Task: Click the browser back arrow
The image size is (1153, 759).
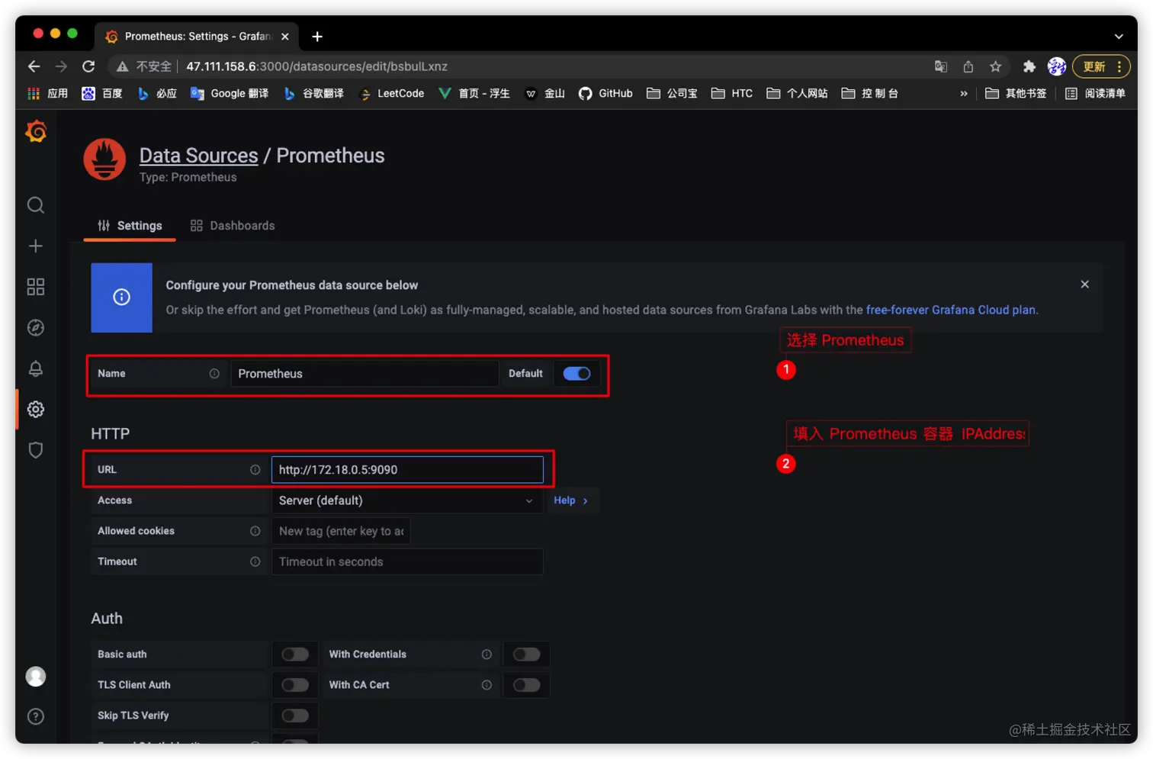Action: [x=34, y=66]
